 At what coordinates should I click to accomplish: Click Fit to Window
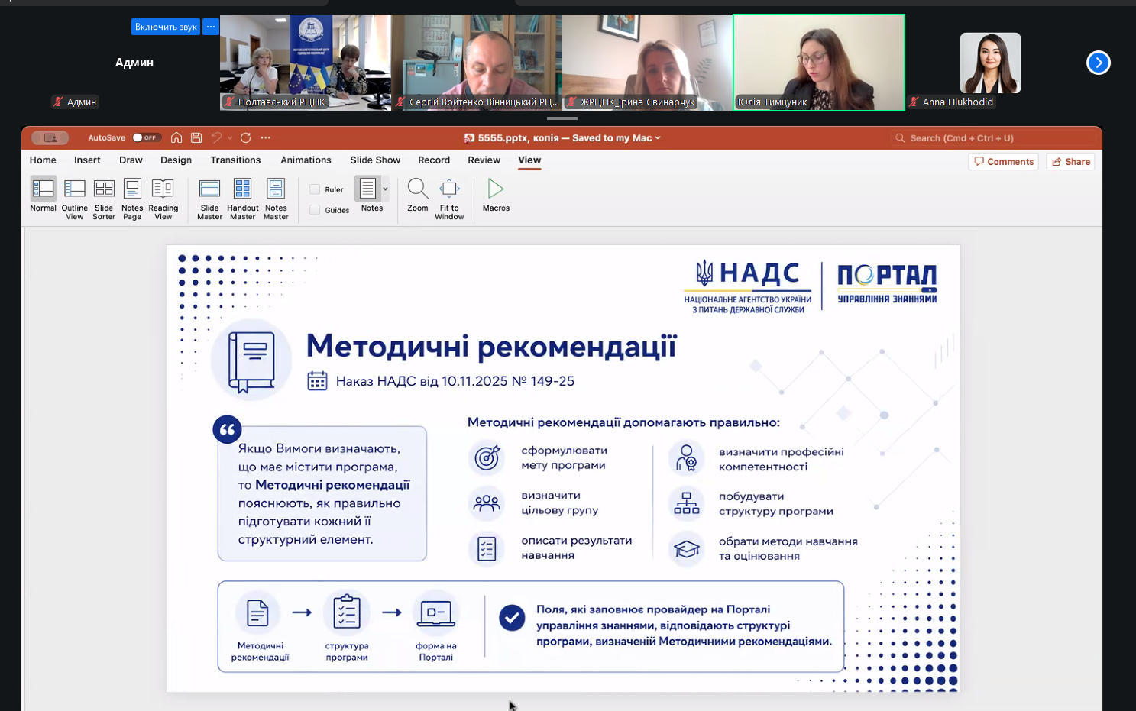449,199
